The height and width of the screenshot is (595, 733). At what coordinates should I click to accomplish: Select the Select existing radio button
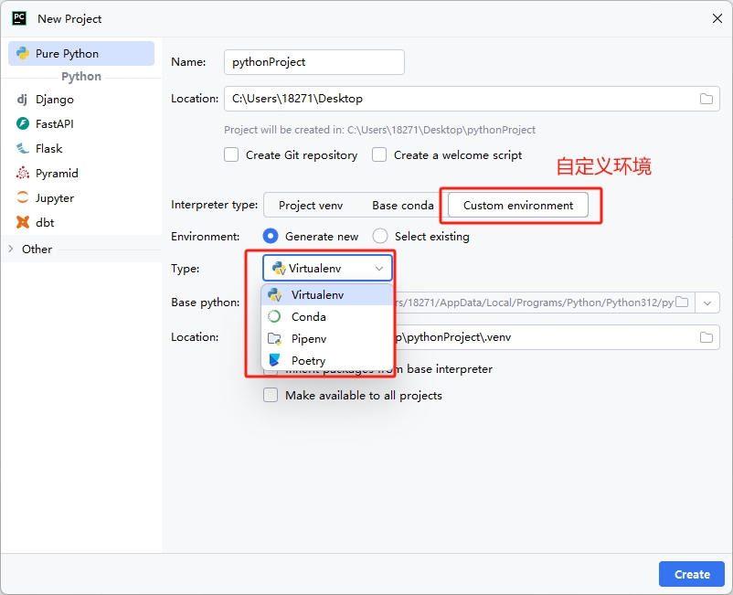tap(380, 236)
